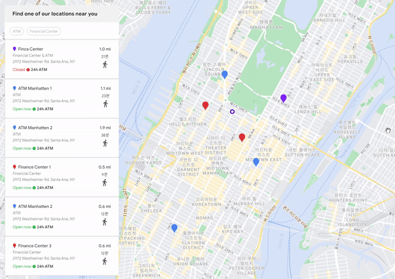Select blue map pin at Lincoln Square

coord(224,75)
